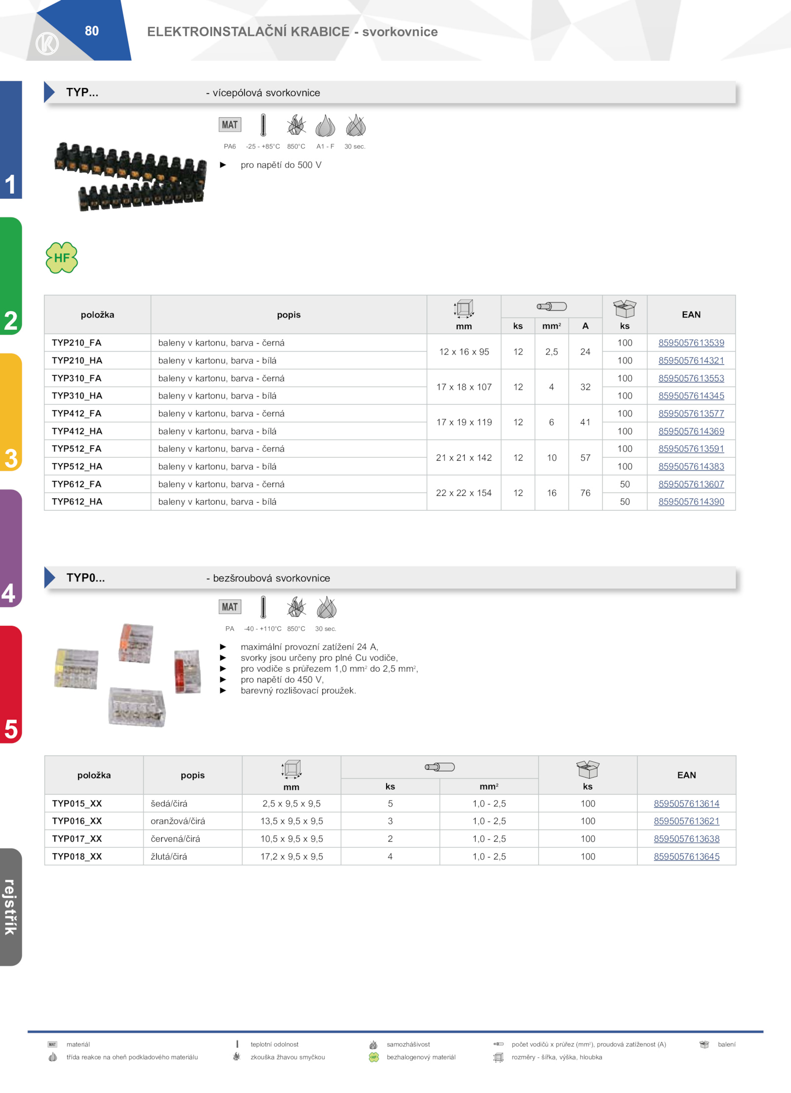791x1093 pixels.
Task: Click the yellow screwless connector photo
Action: pyautogui.click(x=76, y=668)
